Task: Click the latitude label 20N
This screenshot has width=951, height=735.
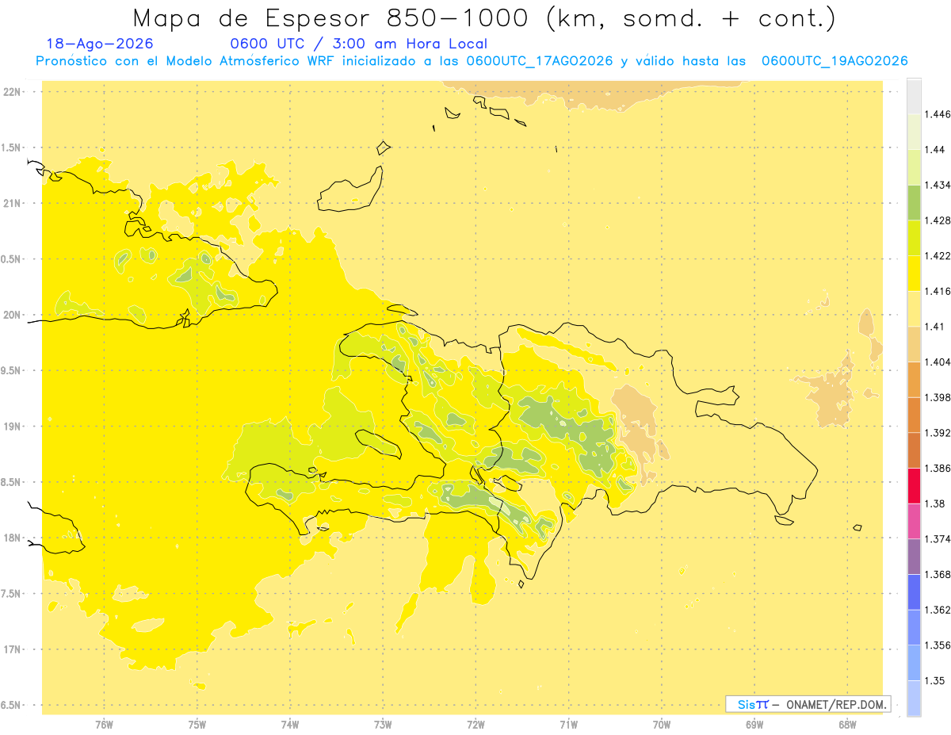Action: [x=11, y=315]
